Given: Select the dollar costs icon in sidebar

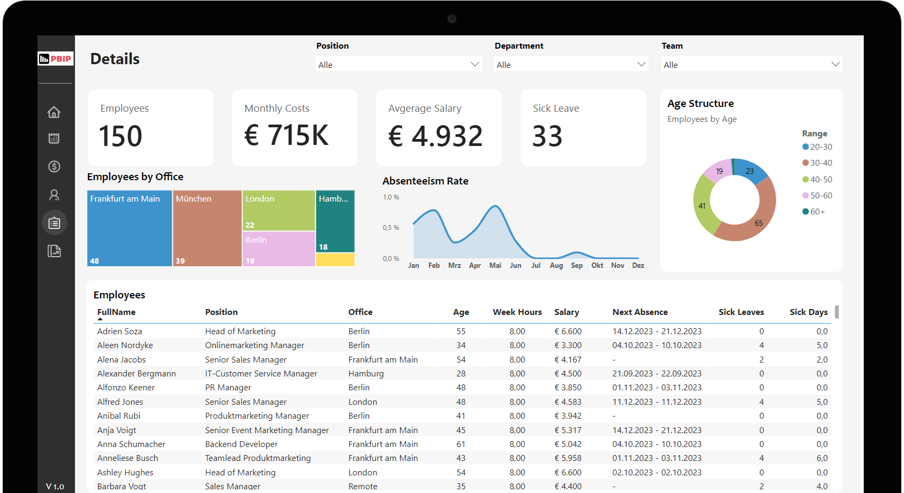Looking at the screenshot, I should pos(54,166).
